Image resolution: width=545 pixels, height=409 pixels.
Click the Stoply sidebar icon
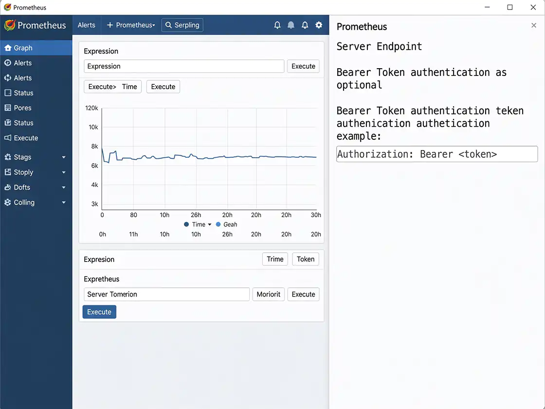click(x=8, y=172)
